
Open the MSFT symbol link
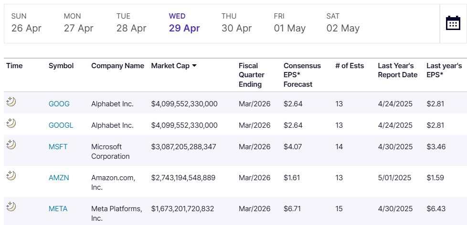click(58, 147)
